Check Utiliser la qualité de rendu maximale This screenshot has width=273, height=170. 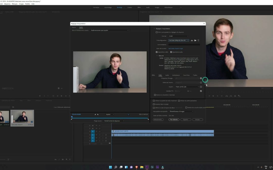click(154, 101)
